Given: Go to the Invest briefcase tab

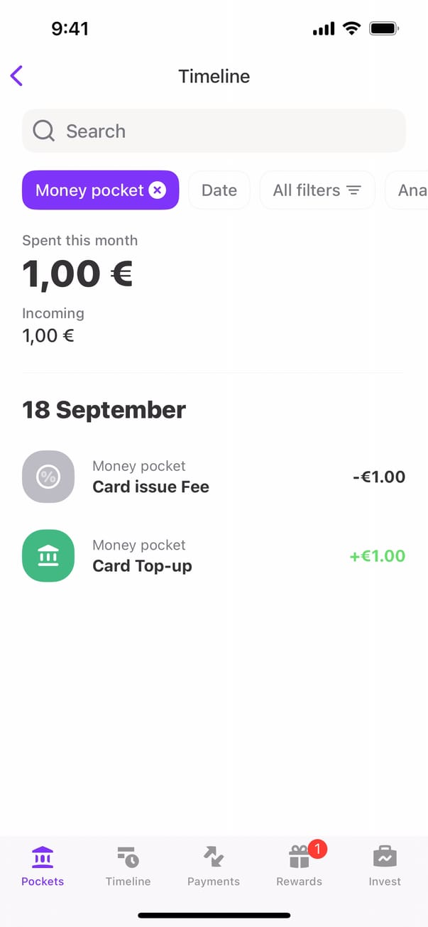Looking at the screenshot, I should (x=385, y=866).
